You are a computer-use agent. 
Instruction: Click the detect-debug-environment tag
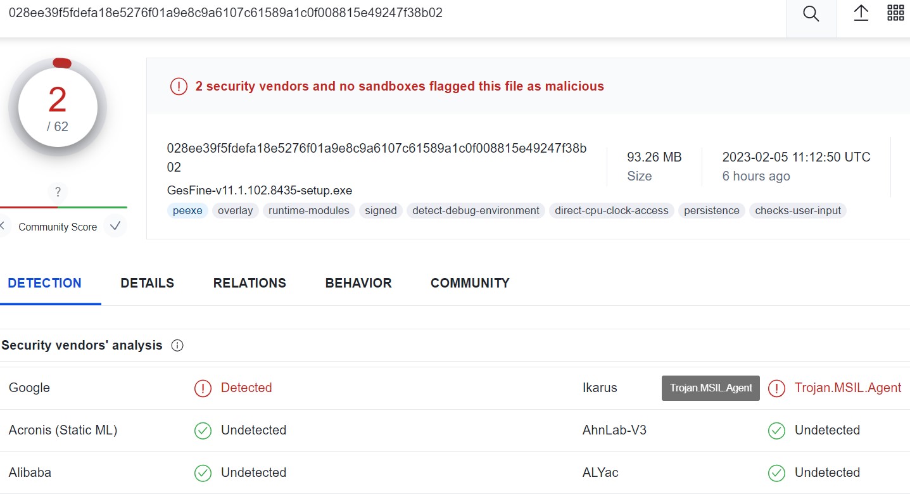tap(476, 211)
